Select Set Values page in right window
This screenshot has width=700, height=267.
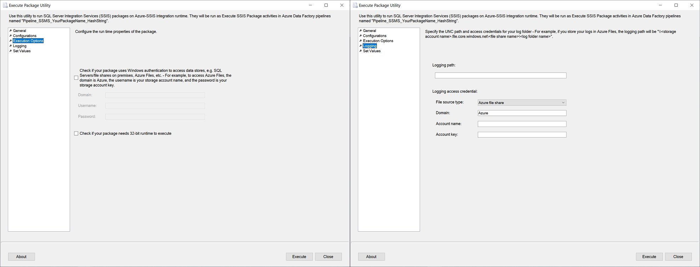[372, 51]
